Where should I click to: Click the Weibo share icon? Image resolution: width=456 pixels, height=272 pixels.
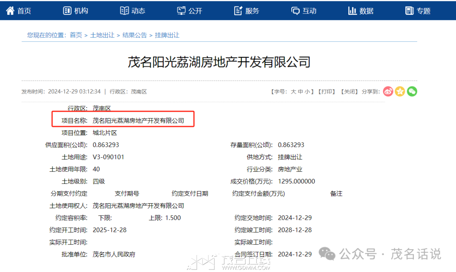388,91
